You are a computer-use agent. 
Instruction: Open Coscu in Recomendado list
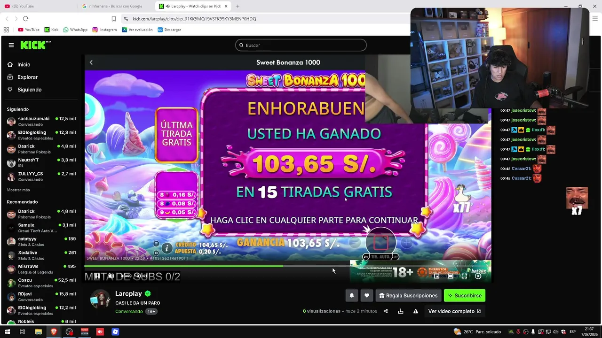[x=41, y=283]
